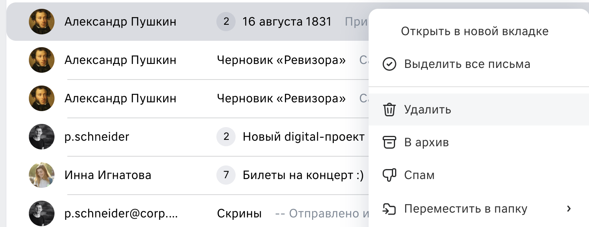Viewport: 589px width, 227px height.
Task: Click the thumbs-down Спам icon
Action: click(x=389, y=175)
